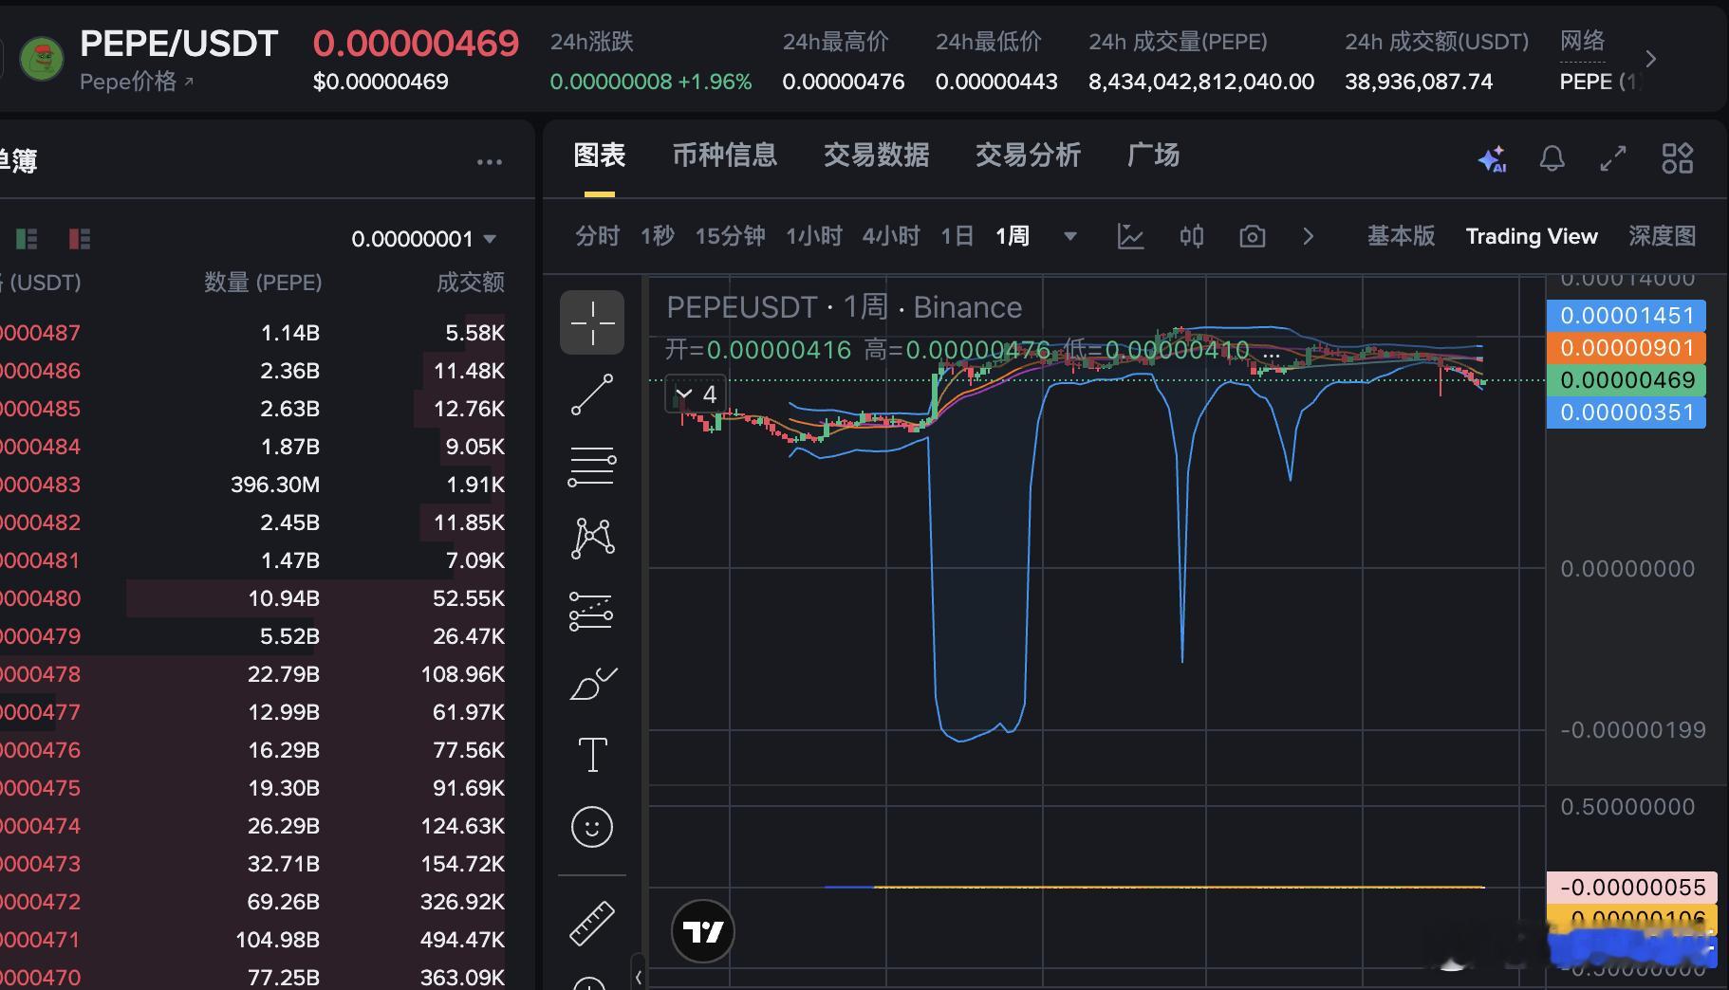Switch to the 交易分析 tab
1729x990 pixels.
[1029, 156]
